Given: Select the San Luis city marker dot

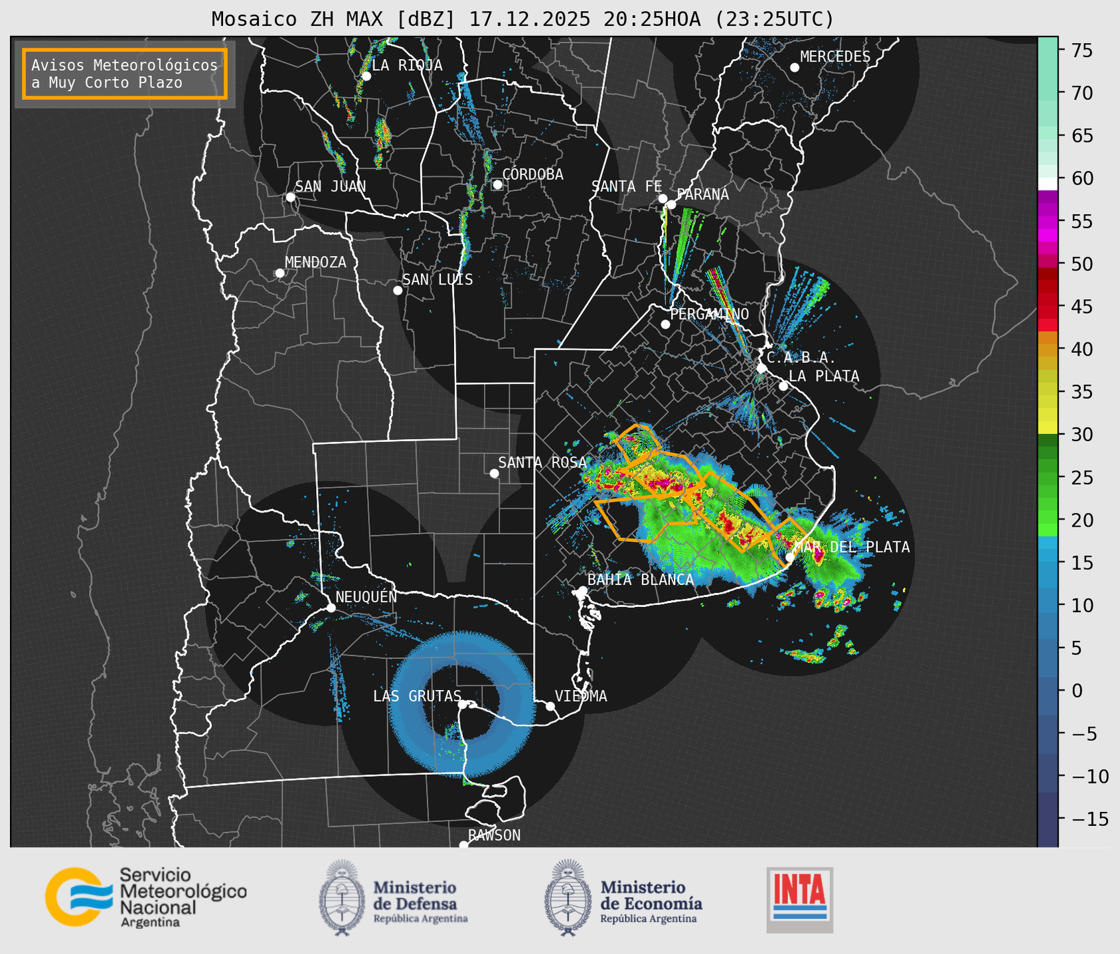Looking at the screenshot, I should (398, 290).
